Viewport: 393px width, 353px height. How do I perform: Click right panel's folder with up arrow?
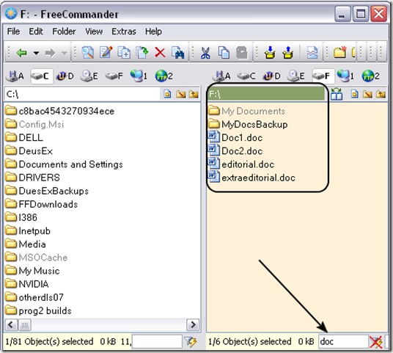click(x=381, y=94)
